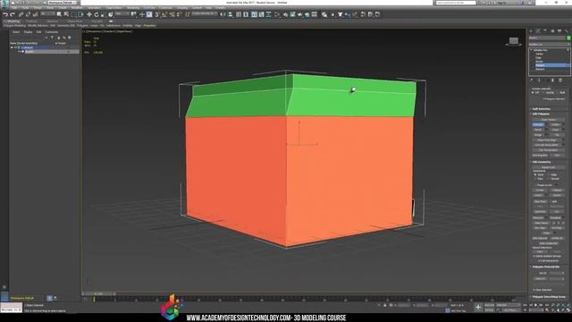This screenshot has height=322, width=572.
Task: Toggle the Ribbon display icon
Action: point(254,14)
